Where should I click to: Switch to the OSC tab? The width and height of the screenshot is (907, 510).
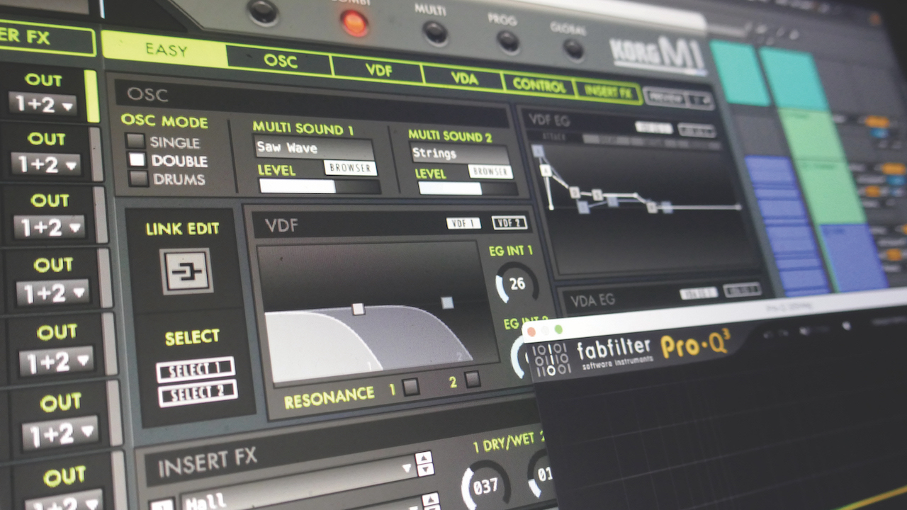coord(281,60)
